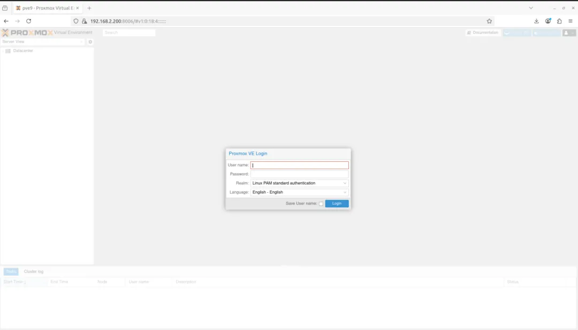Click the list all tabs chevron

[531, 8]
